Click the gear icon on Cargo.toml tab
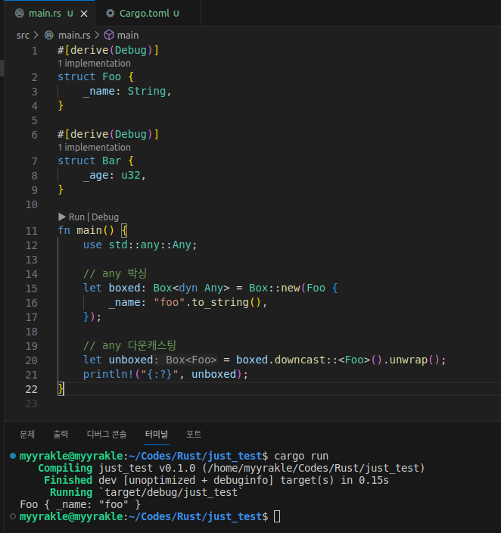Image resolution: width=501 pixels, height=533 pixels. (x=110, y=14)
